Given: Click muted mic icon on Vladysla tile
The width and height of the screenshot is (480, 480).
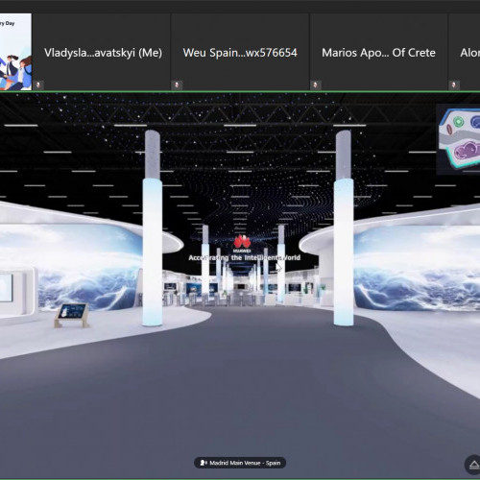Looking at the screenshot, I should [38, 85].
